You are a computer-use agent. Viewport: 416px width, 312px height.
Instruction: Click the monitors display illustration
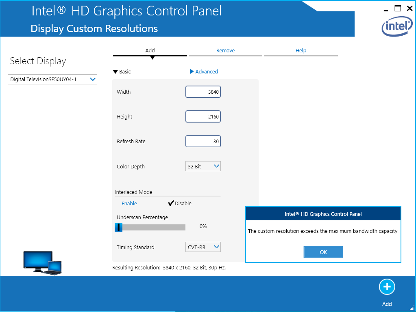point(42,263)
